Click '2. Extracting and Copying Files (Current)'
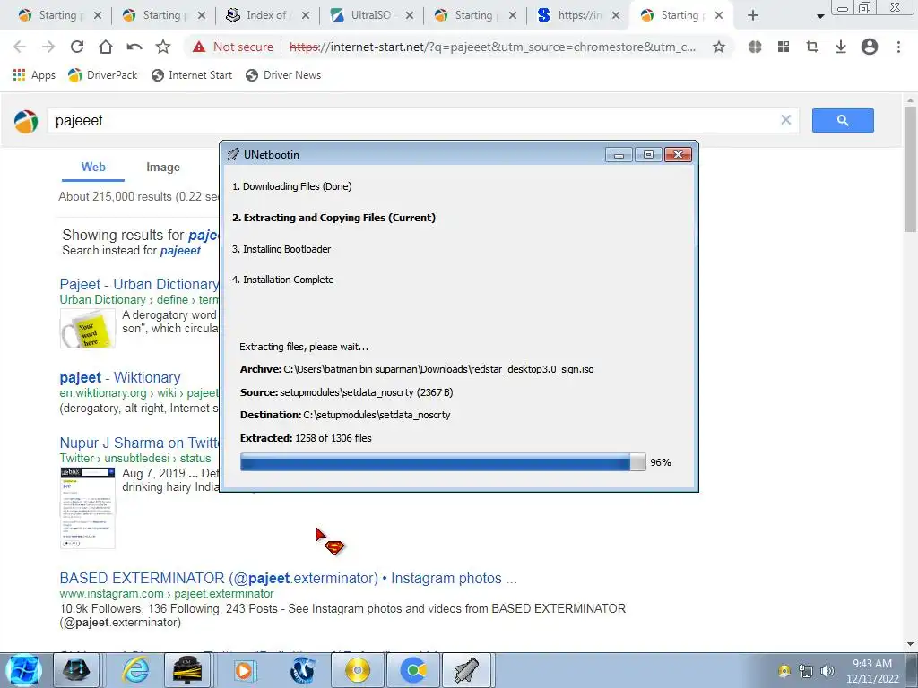Viewport: 918px width, 688px height. pos(333,218)
